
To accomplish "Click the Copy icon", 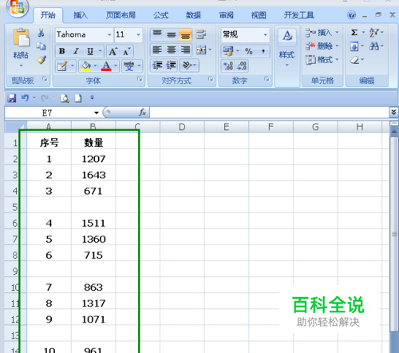I will [41, 46].
